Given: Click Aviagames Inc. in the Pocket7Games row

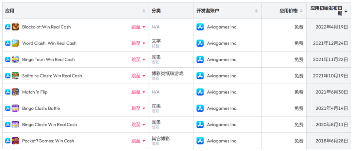Looking at the screenshot, I should 222,141.
